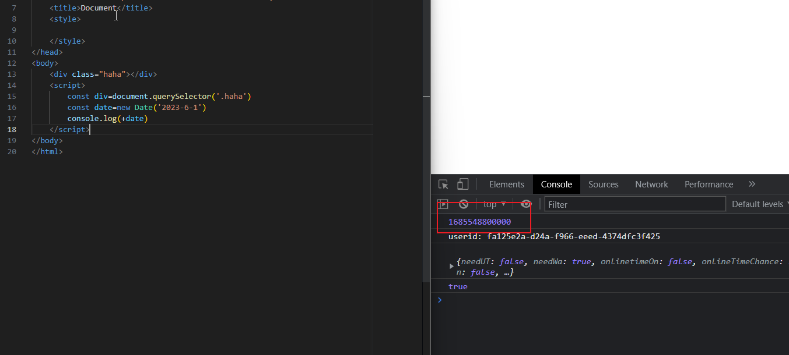The height and width of the screenshot is (355, 789).
Task: Open the Performance tab
Action: [709, 184]
